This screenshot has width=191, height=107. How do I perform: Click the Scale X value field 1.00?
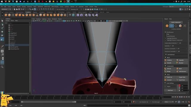pos(184,86)
